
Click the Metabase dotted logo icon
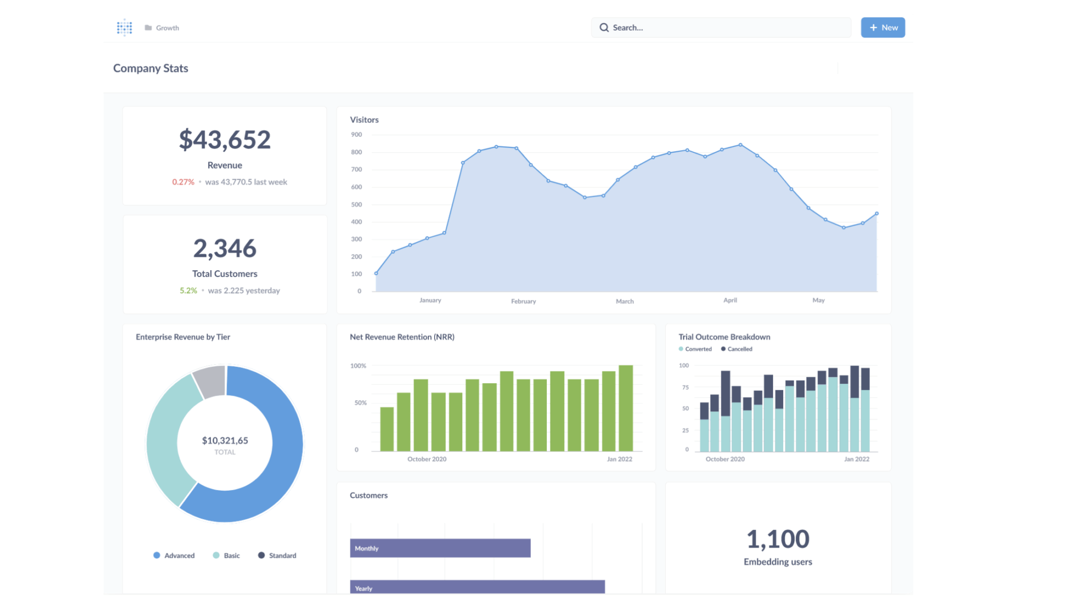[124, 27]
